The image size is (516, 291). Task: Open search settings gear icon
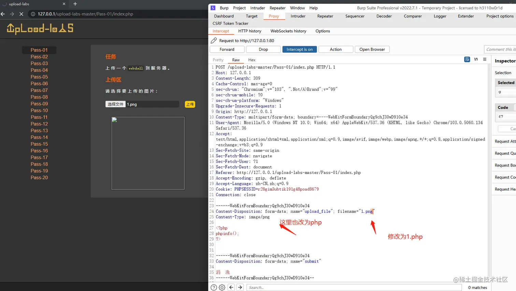coord(222,288)
